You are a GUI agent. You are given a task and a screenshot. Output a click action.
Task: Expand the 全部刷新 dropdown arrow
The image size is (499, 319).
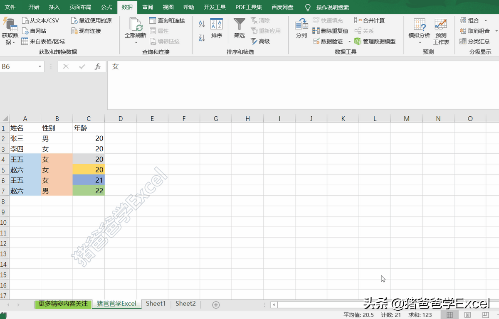tap(136, 42)
